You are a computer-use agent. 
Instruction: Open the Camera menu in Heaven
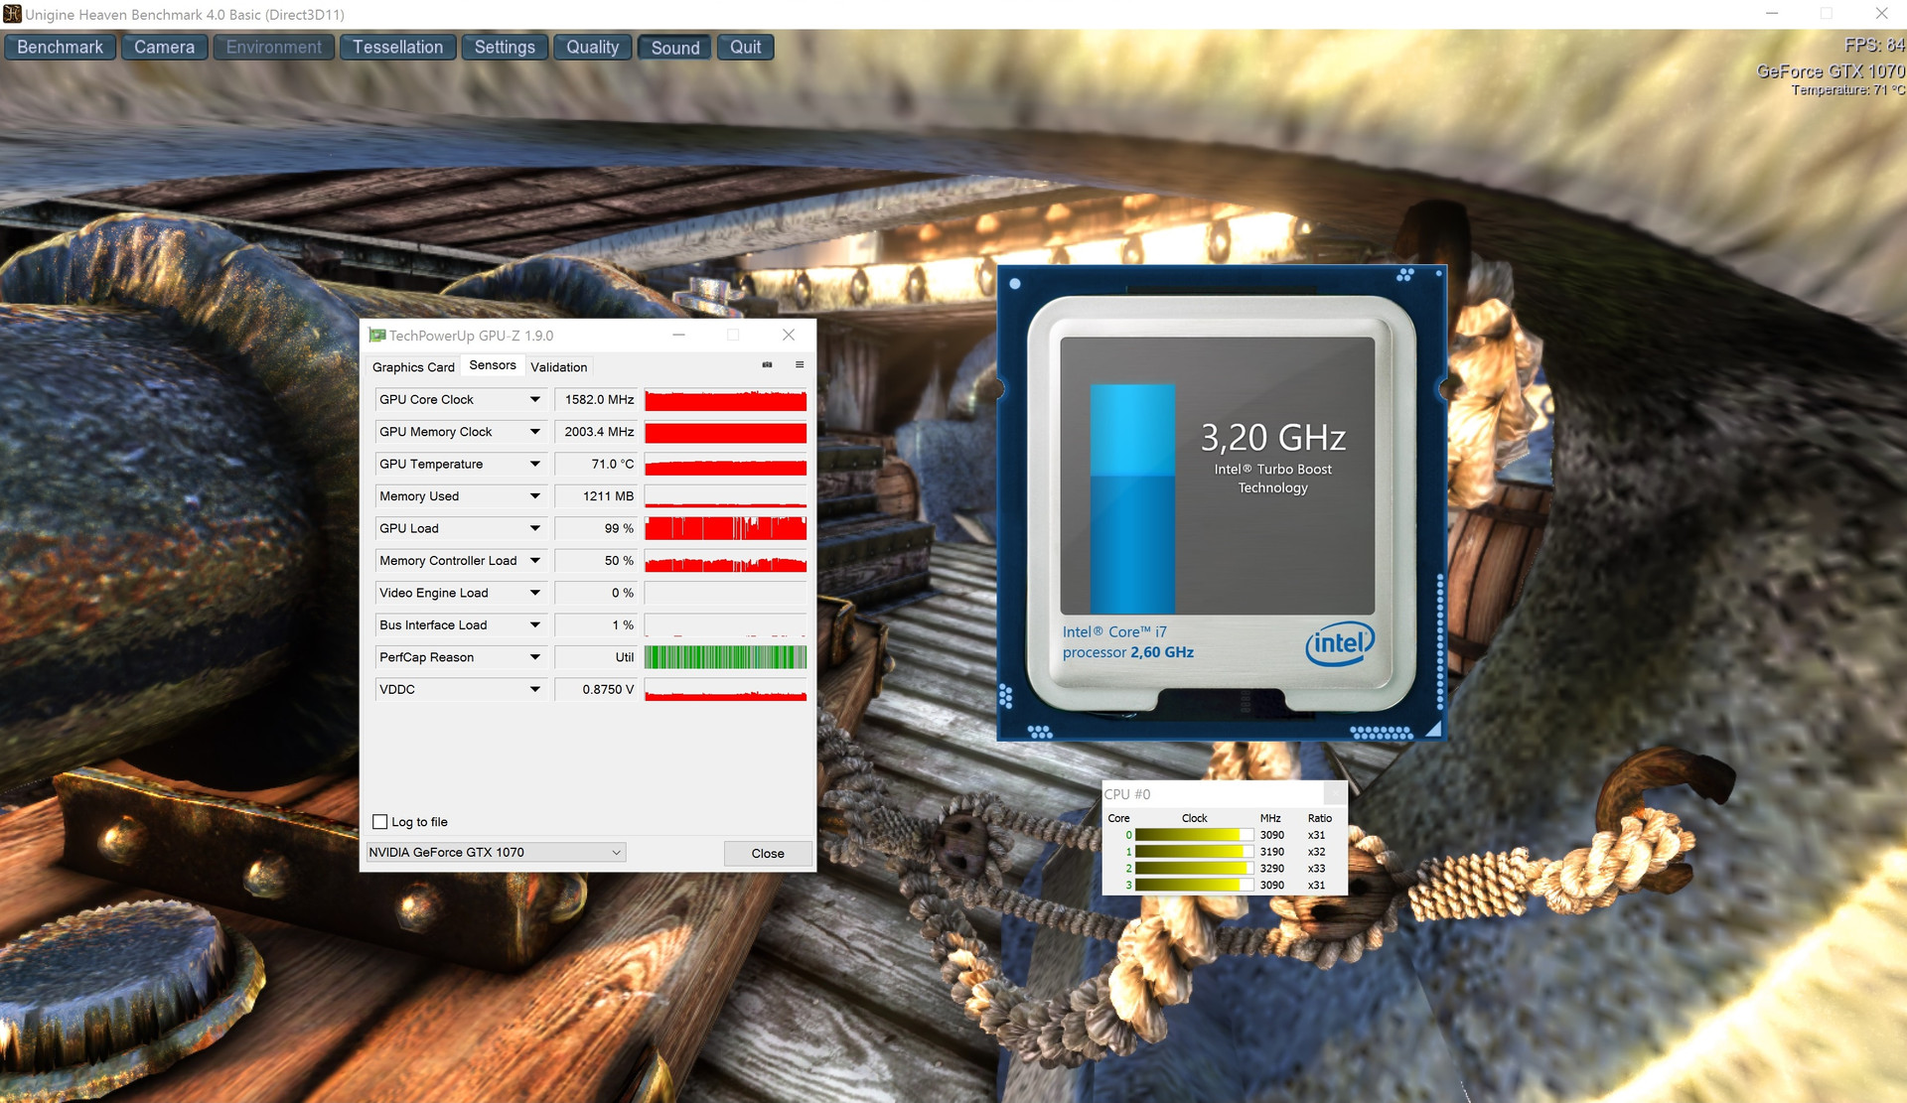pos(165,48)
